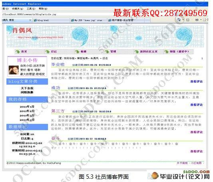Open the article titled 成功
Screen dimensions: 213x182
[x=56, y=88]
